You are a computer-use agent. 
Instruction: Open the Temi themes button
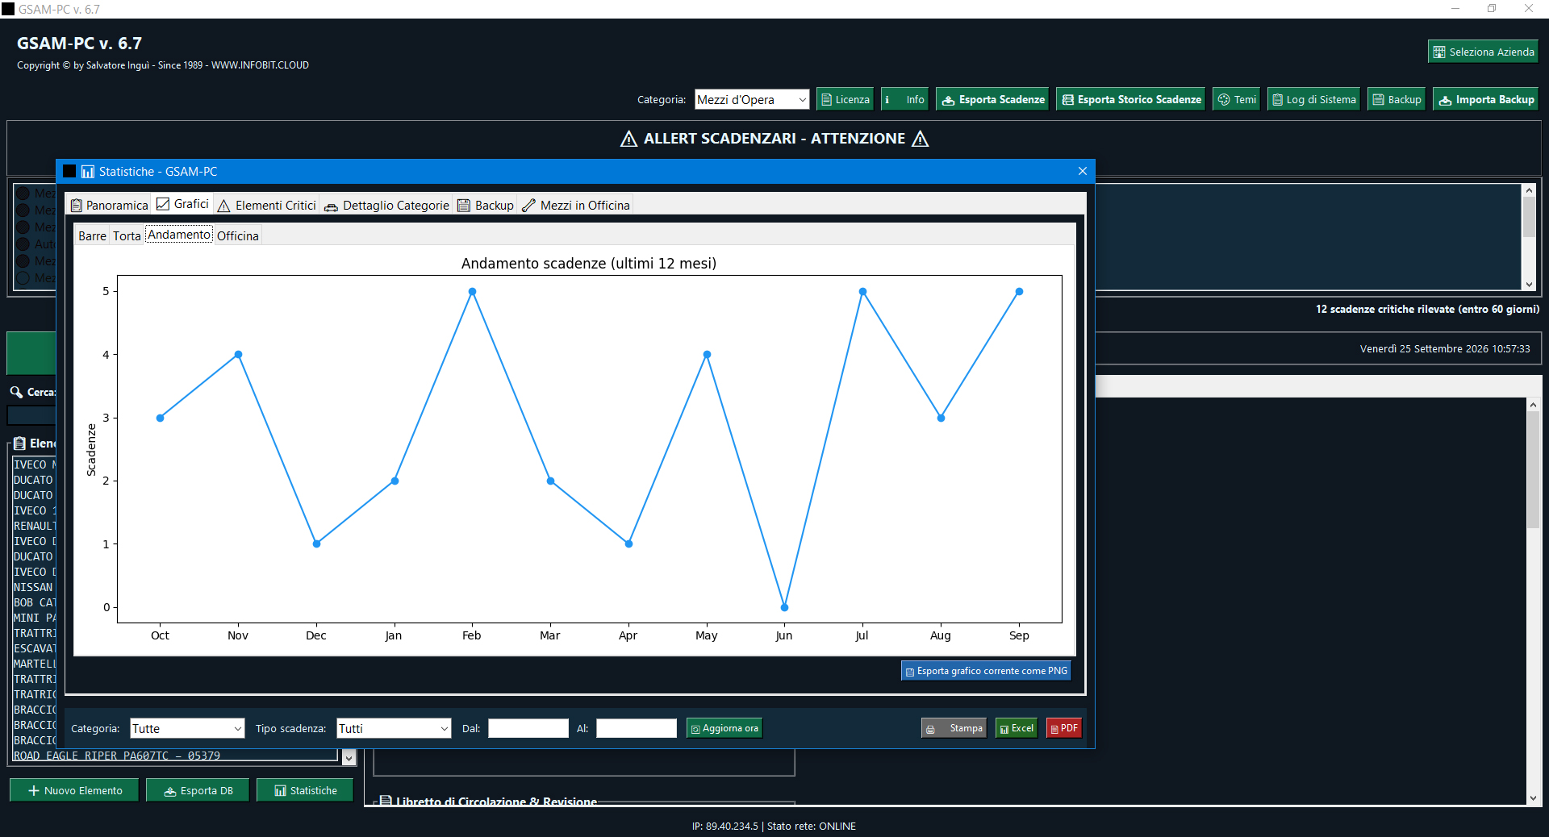(1236, 99)
